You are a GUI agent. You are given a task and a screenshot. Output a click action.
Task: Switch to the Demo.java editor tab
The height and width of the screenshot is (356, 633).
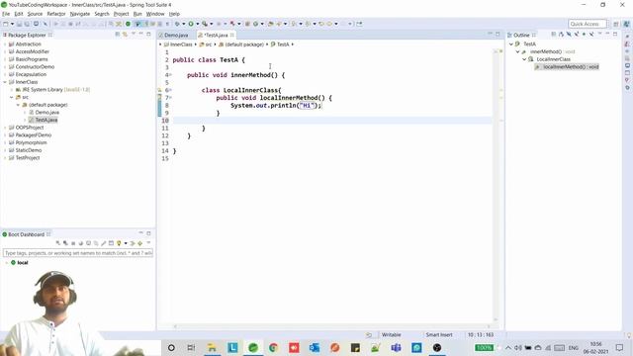pos(176,36)
